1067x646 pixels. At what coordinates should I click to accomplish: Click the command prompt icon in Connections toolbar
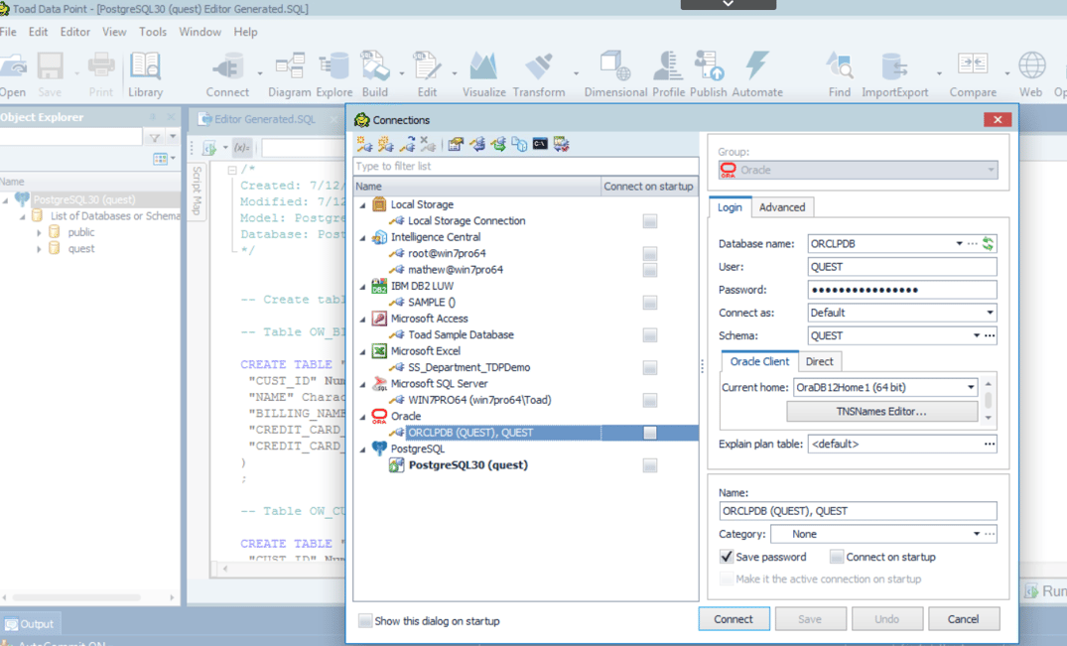(x=540, y=144)
